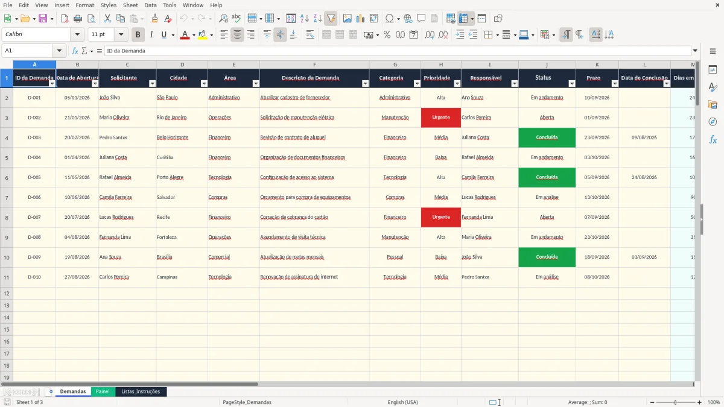The width and height of the screenshot is (724, 407).
Task: Open Find and Replace icon
Action: [x=223, y=19]
